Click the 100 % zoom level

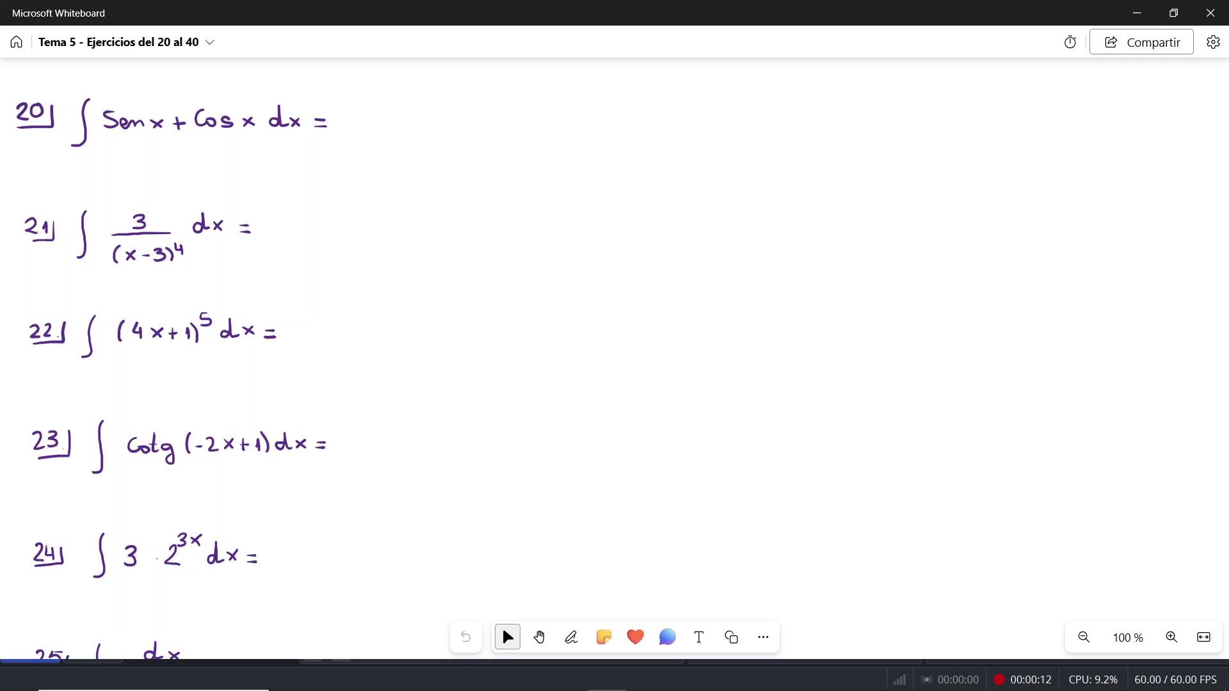(1127, 638)
